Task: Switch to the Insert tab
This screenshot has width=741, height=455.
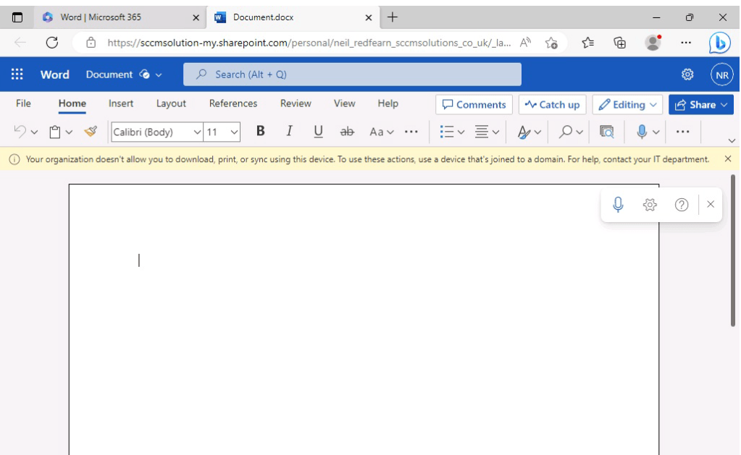Action: (121, 103)
